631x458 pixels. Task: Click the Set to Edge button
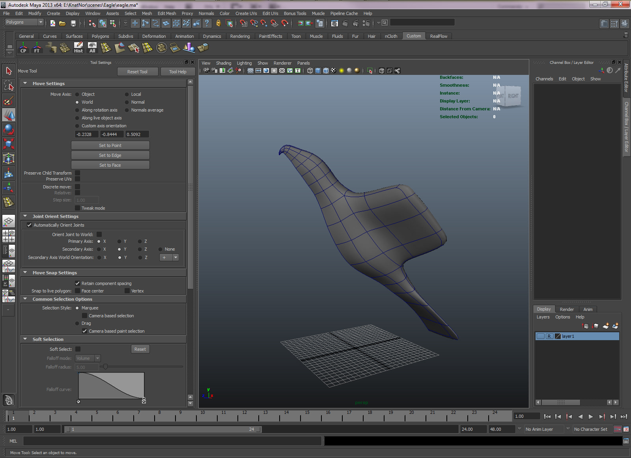[110, 155]
